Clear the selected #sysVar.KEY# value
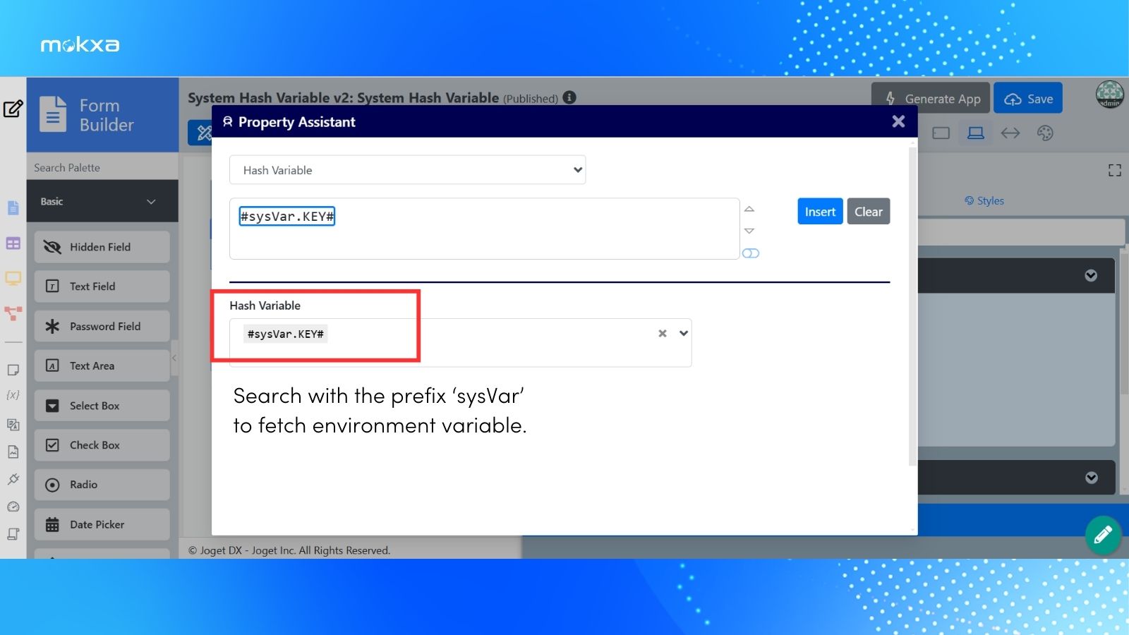 pyautogui.click(x=662, y=334)
